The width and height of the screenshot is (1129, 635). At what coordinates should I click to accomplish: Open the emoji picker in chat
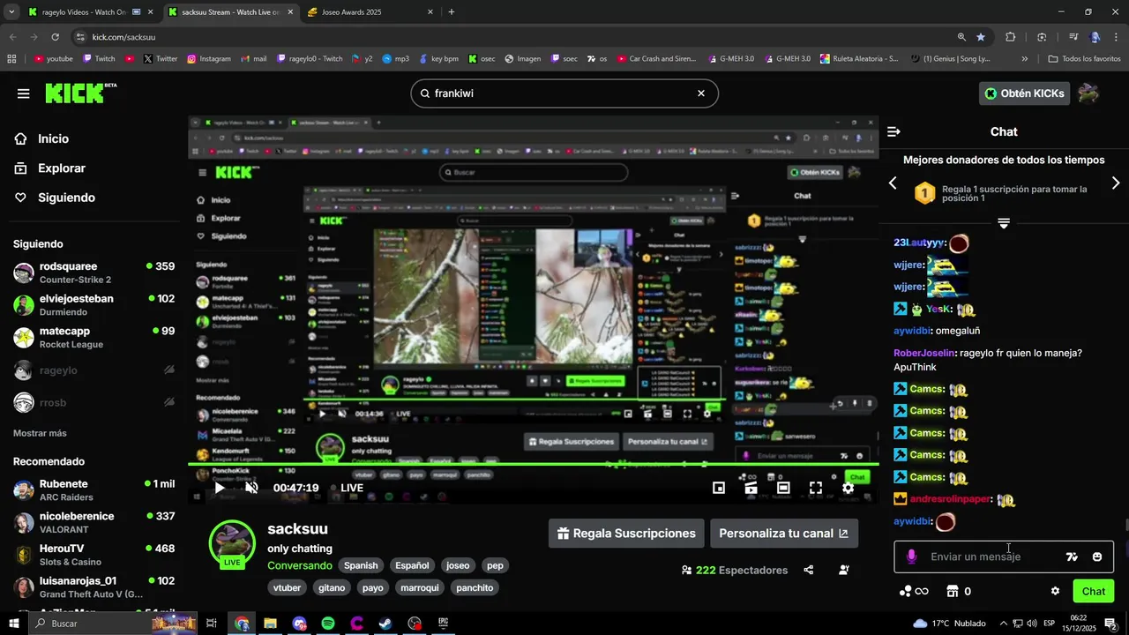[1097, 557]
